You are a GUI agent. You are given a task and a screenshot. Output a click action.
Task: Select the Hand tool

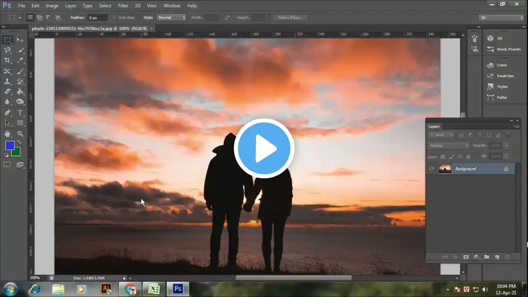(x=7, y=134)
